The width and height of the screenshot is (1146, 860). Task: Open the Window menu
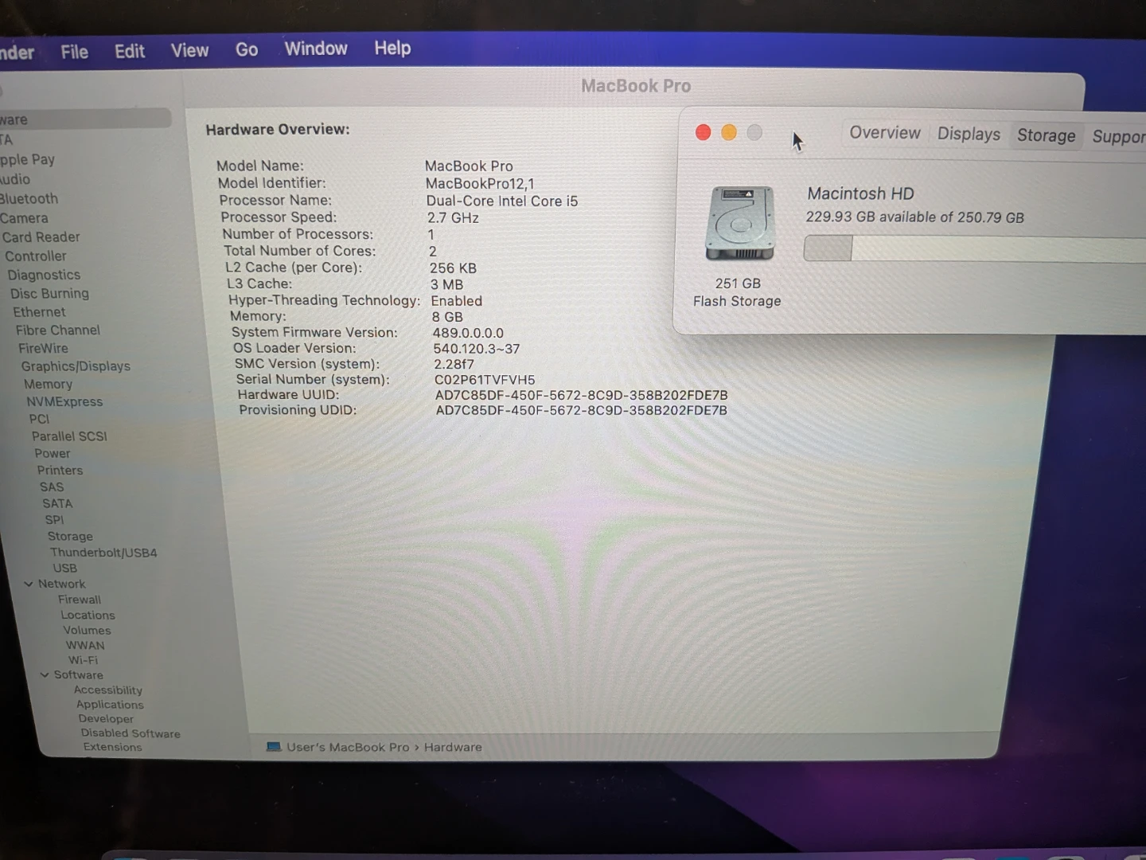[316, 49]
